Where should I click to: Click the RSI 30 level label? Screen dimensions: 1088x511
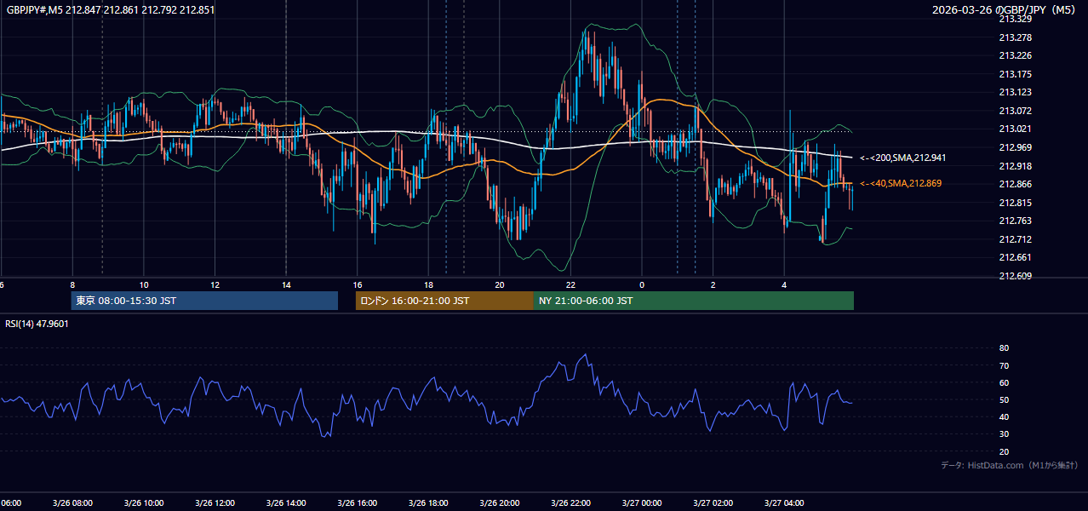pos(1004,434)
